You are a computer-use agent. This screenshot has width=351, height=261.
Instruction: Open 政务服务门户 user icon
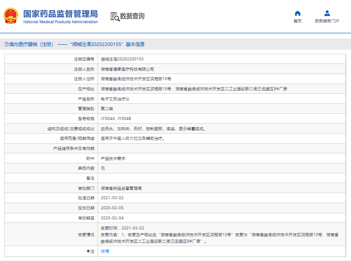point(327,13)
